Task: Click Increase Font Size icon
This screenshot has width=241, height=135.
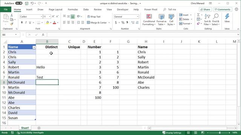Action: [53, 16]
